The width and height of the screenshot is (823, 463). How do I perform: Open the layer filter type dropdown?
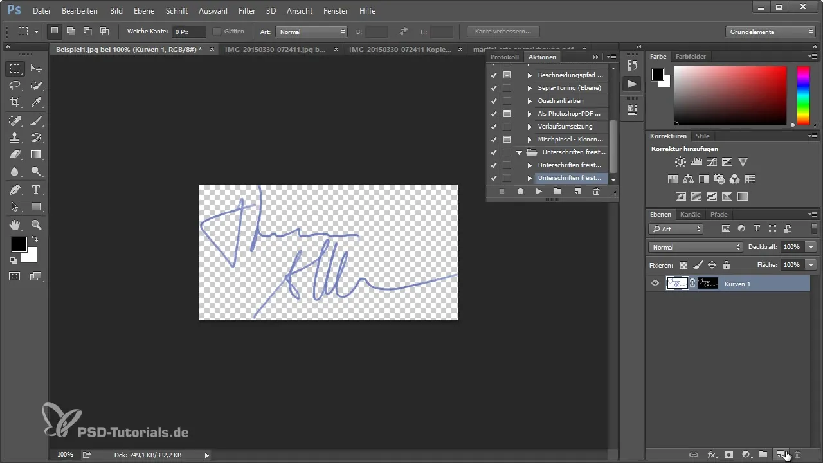pos(676,229)
